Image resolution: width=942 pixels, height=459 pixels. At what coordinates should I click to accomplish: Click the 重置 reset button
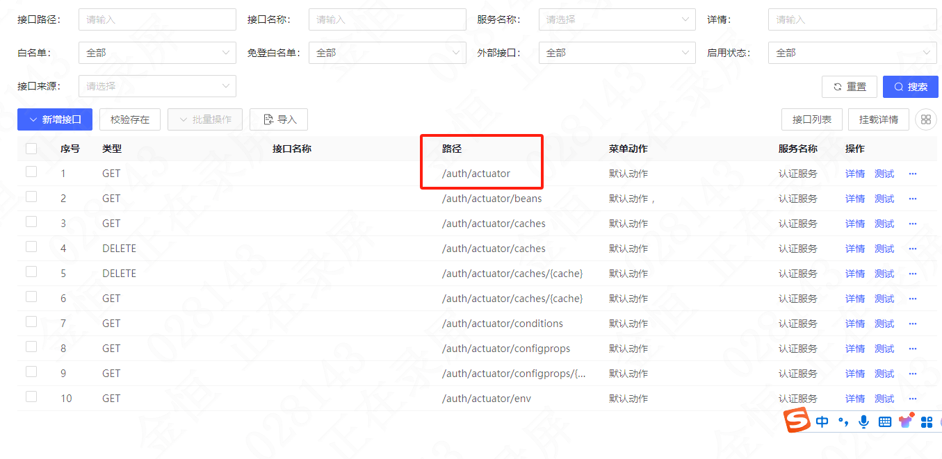pyautogui.click(x=850, y=87)
